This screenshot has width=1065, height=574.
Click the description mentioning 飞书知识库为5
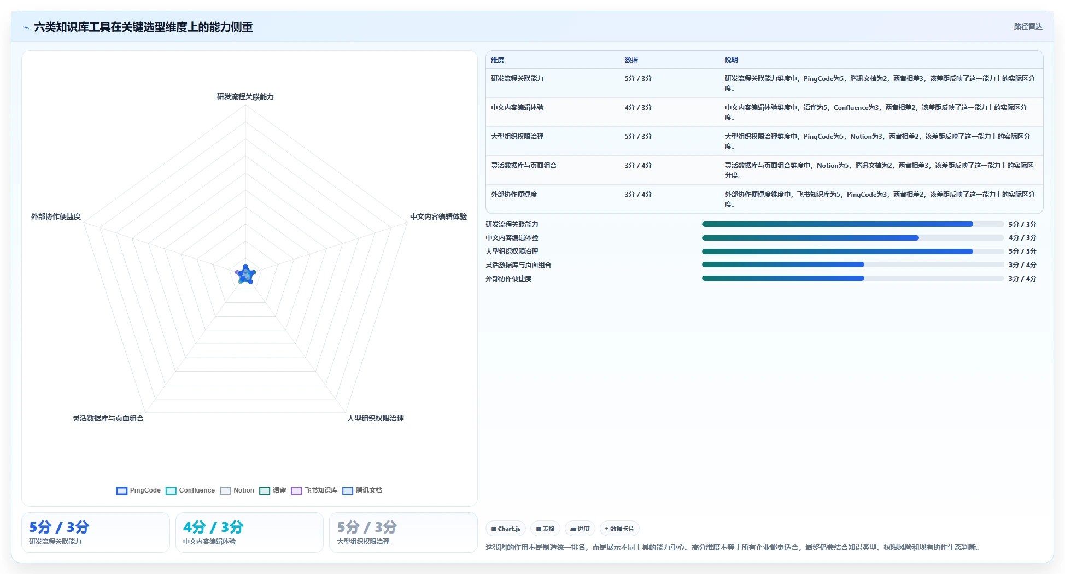point(880,200)
